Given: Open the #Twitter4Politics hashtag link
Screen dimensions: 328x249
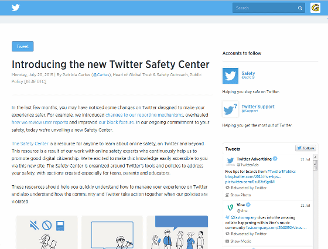Looking at the screenshot, I should click(282, 171).
